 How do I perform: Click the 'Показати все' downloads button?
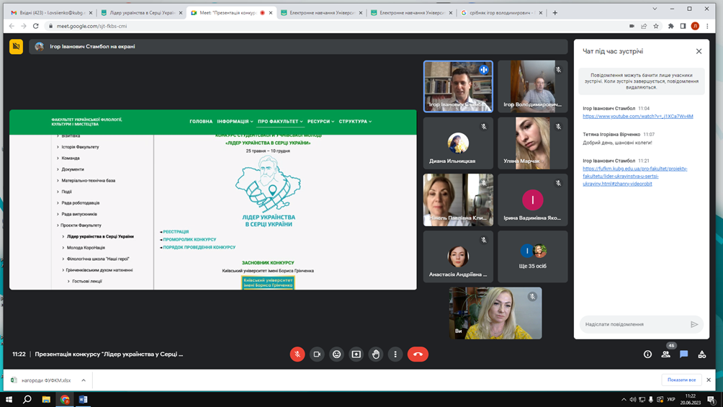(x=681, y=380)
